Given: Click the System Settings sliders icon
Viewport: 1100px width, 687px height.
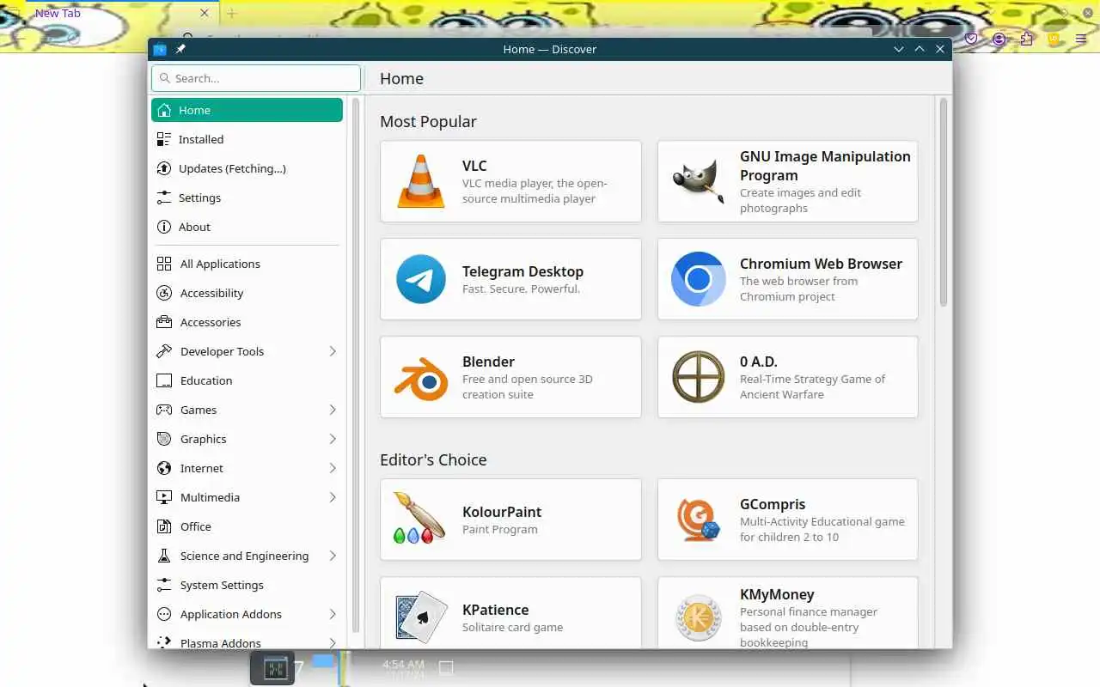Looking at the screenshot, I should pos(164,585).
